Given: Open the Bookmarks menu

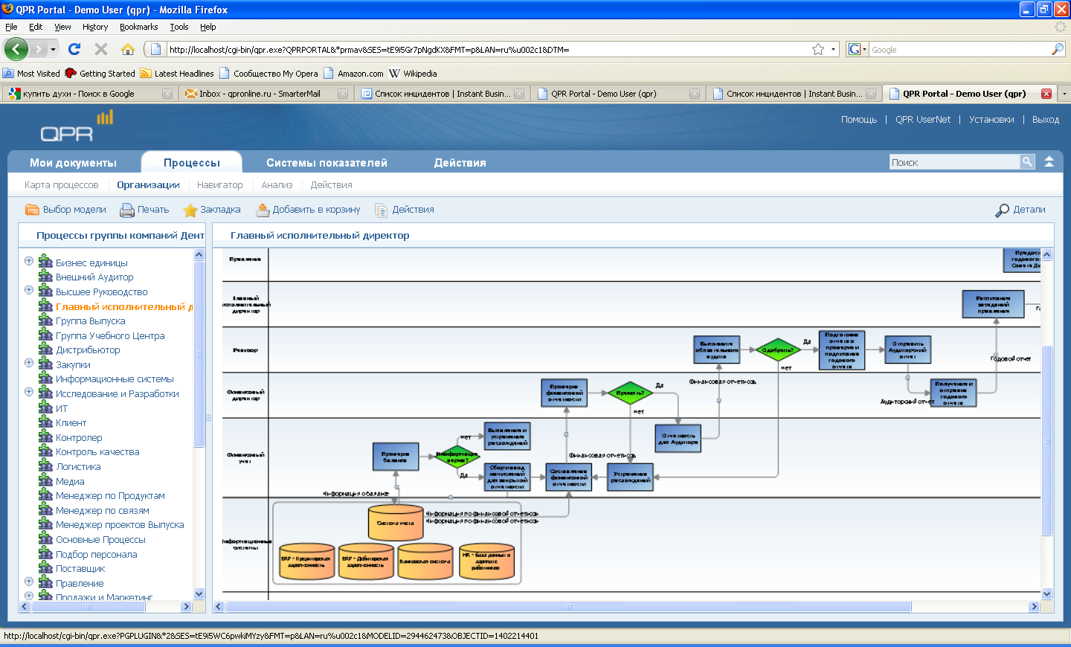Looking at the screenshot, I should click(138, 27).
